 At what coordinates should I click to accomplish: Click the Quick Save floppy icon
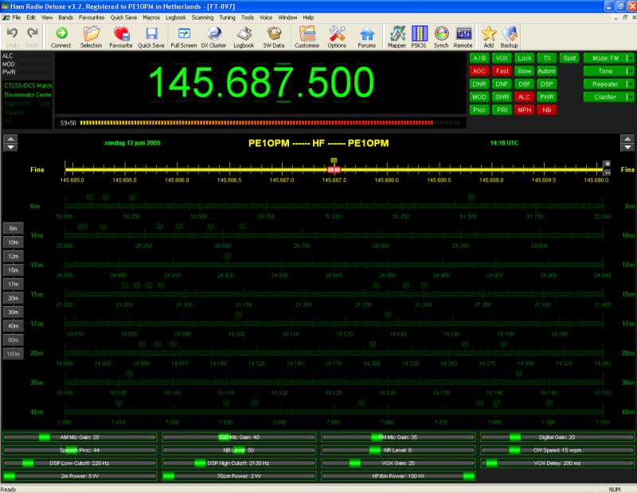tap(151, 37)
